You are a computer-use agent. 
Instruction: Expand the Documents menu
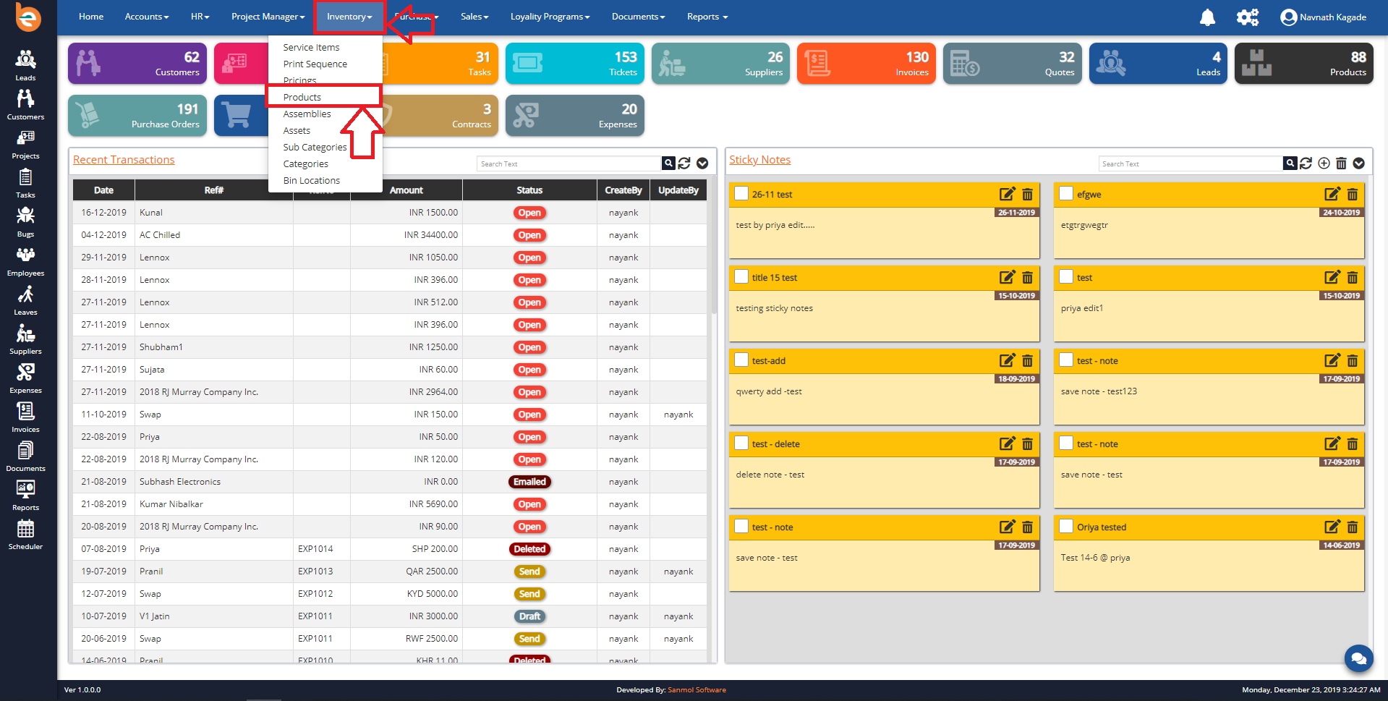tap(638, 17)
